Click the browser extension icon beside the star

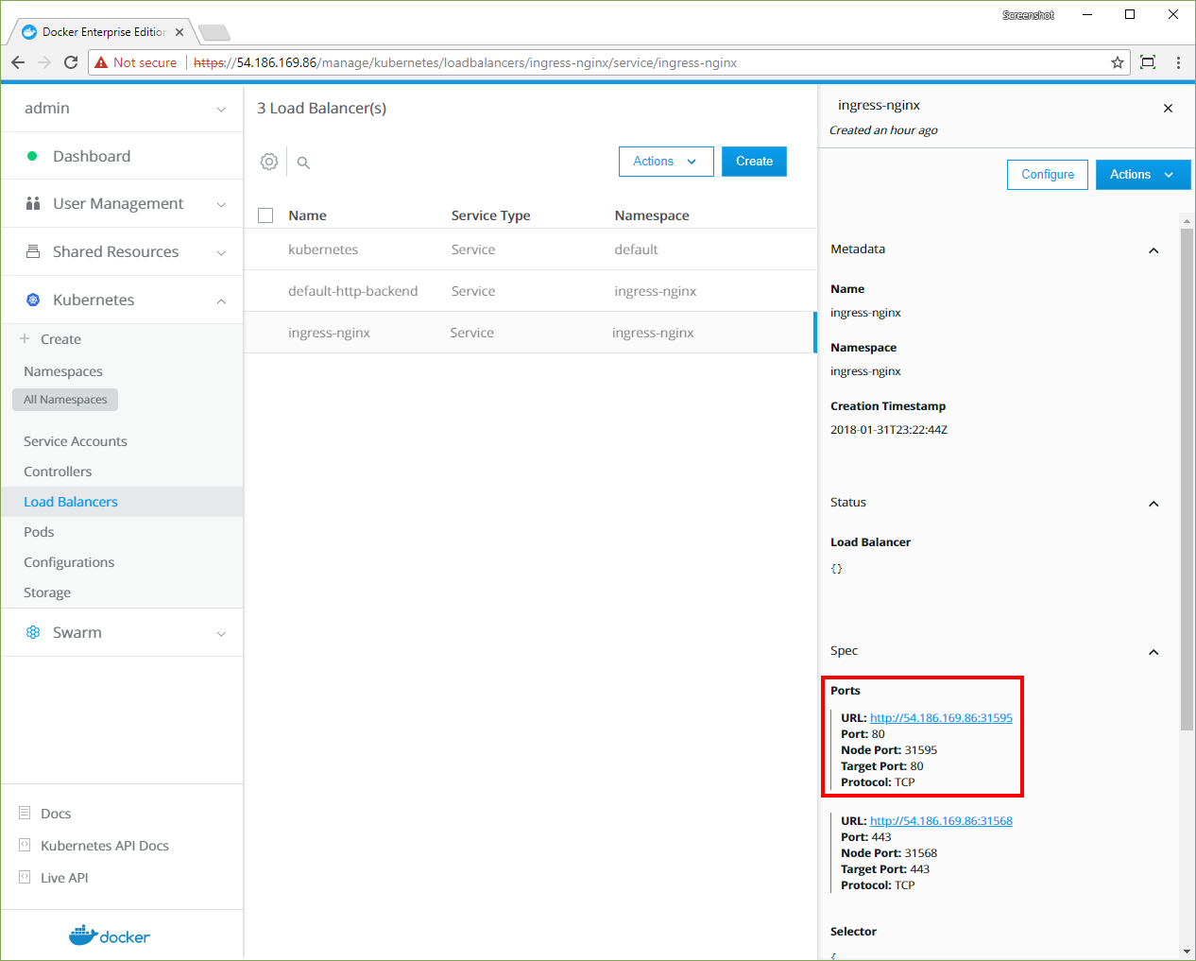point(1148,62)
